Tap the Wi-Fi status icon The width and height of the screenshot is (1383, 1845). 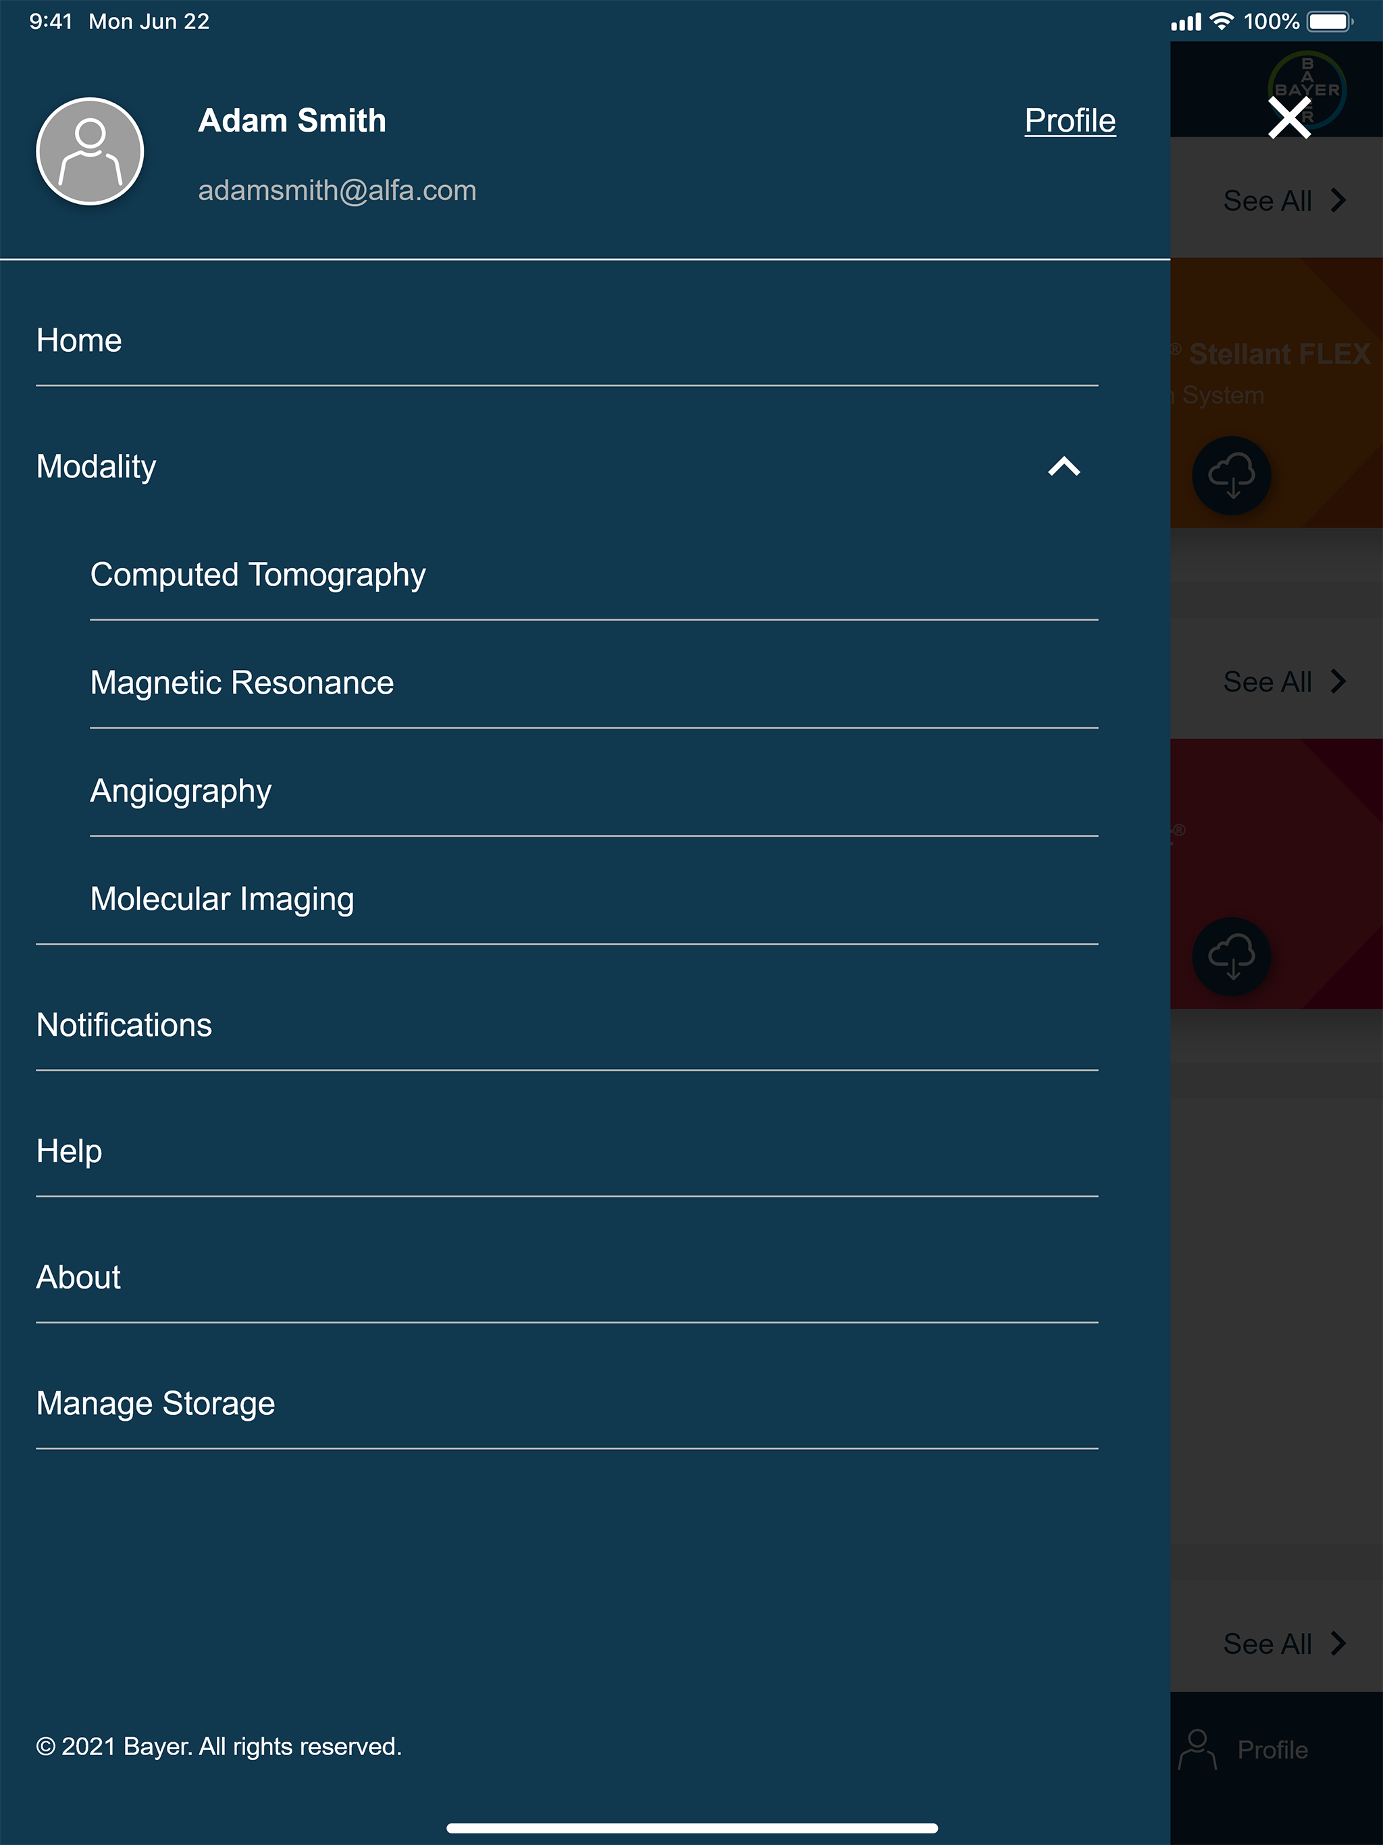pyautogui.click(x=1221, y=21)
